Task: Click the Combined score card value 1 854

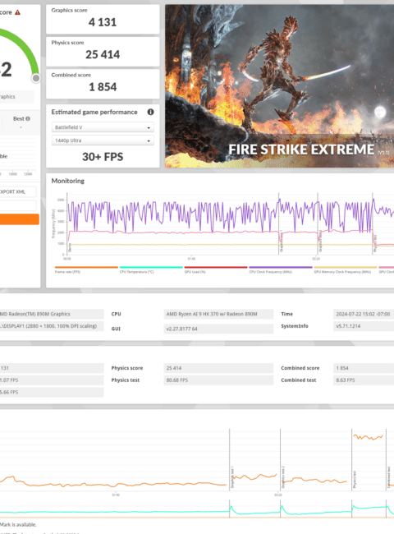Action: tap(103, 87)
